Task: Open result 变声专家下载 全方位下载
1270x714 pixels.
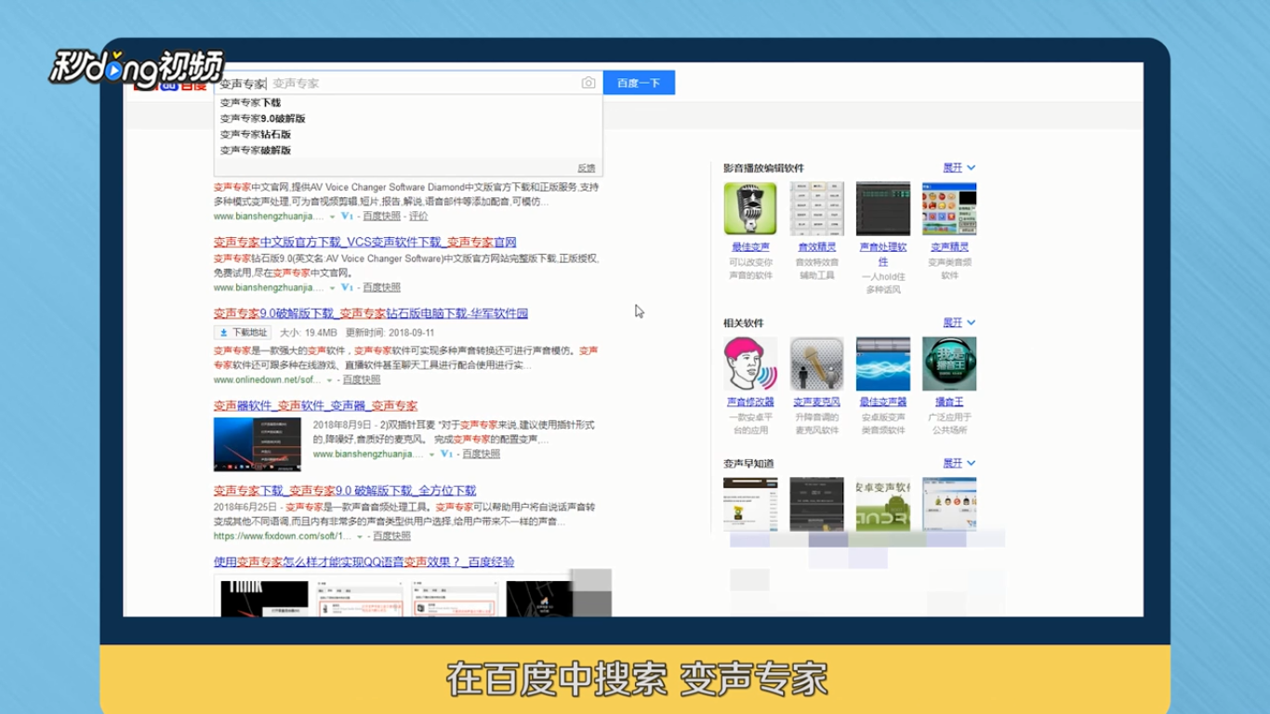Action: (x=344, y=490)
